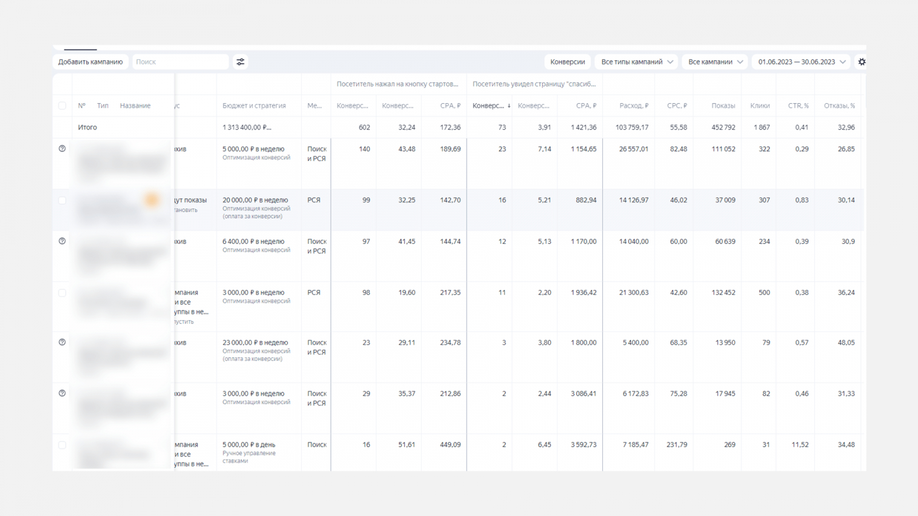This screenshot has height=516, width=918.
Task: Open the Все кампании dropdown
Action: tap(715, 62)
